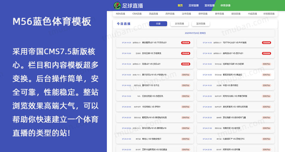
Task: Click the football player logo icon
Action: click(x=117, y=5)
